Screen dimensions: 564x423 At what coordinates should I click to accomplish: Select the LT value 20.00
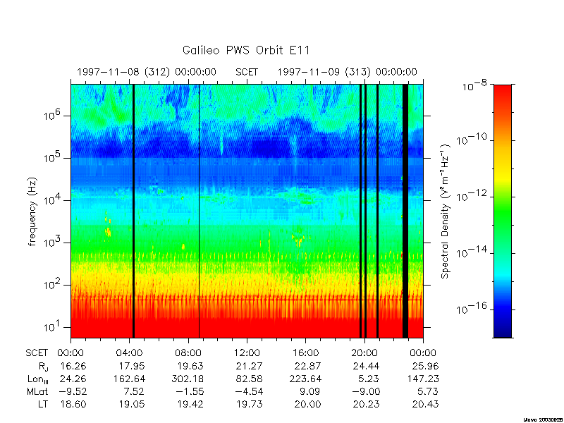[308, 404]
